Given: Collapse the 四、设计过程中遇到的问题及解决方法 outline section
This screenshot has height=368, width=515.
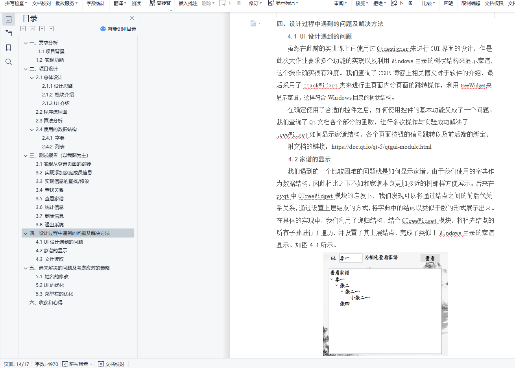Looking at the screenshot, I should [26, 233].
